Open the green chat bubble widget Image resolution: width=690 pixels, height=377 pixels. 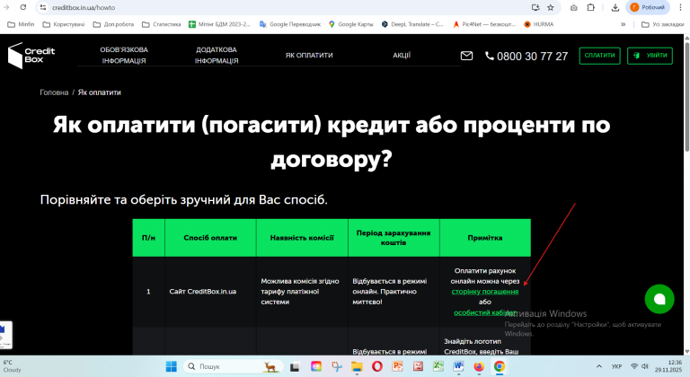pos(659,299)
